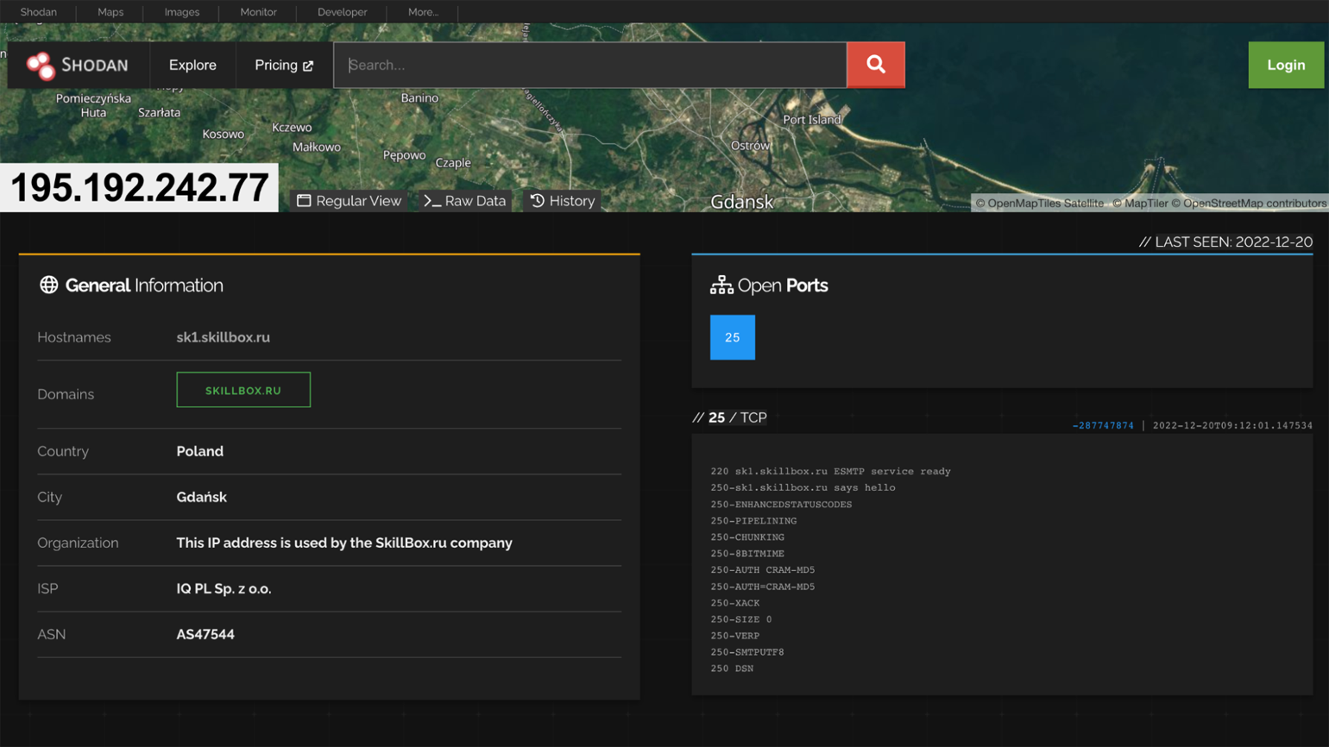
Task: Click banner line '250-XACK'
Action: 735,603
